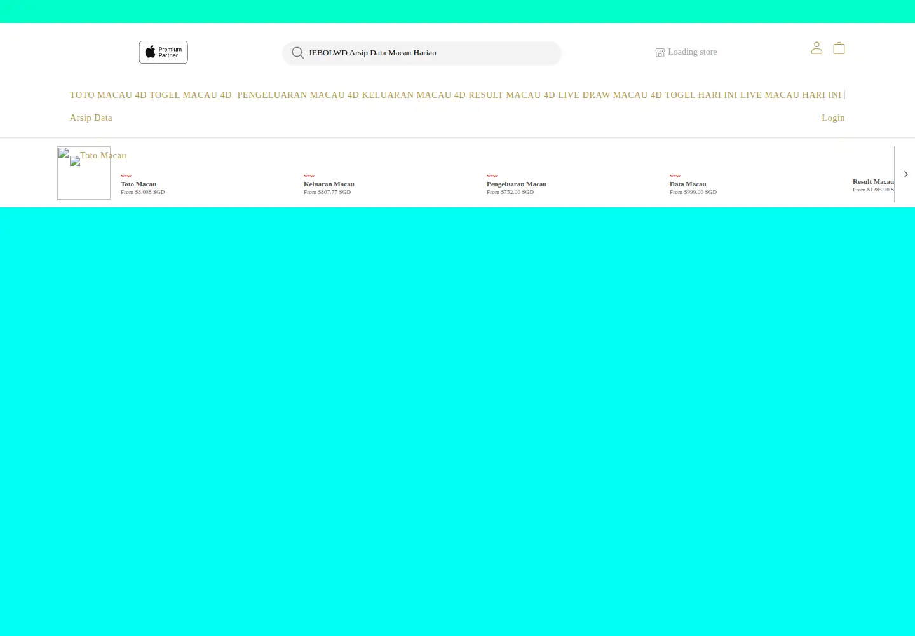The width and height of the screenshot is (915, 636).
Task: Open the Toto Macau image thumbnail
Action: 84,173
